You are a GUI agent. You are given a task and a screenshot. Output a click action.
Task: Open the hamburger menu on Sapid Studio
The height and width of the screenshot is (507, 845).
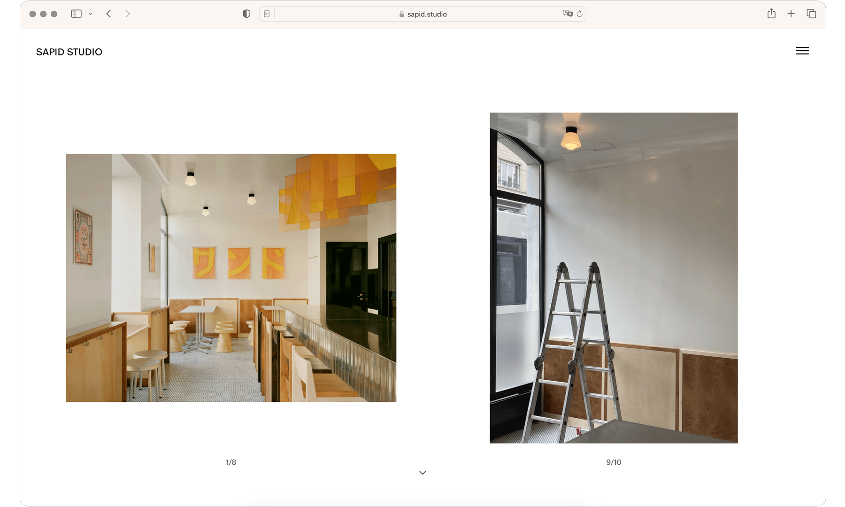(802, 51)
